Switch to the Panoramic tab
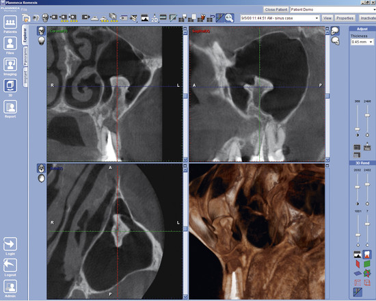The height and width of the screenshot is (301, 376). (25, 57)
